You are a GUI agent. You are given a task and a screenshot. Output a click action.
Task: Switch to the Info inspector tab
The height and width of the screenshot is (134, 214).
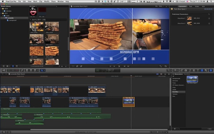tap(203, 7)
